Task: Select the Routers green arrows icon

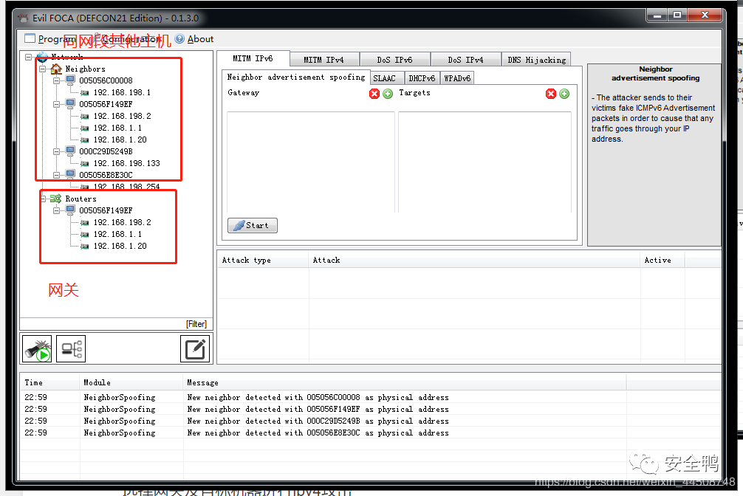Action: coord(56,199)
